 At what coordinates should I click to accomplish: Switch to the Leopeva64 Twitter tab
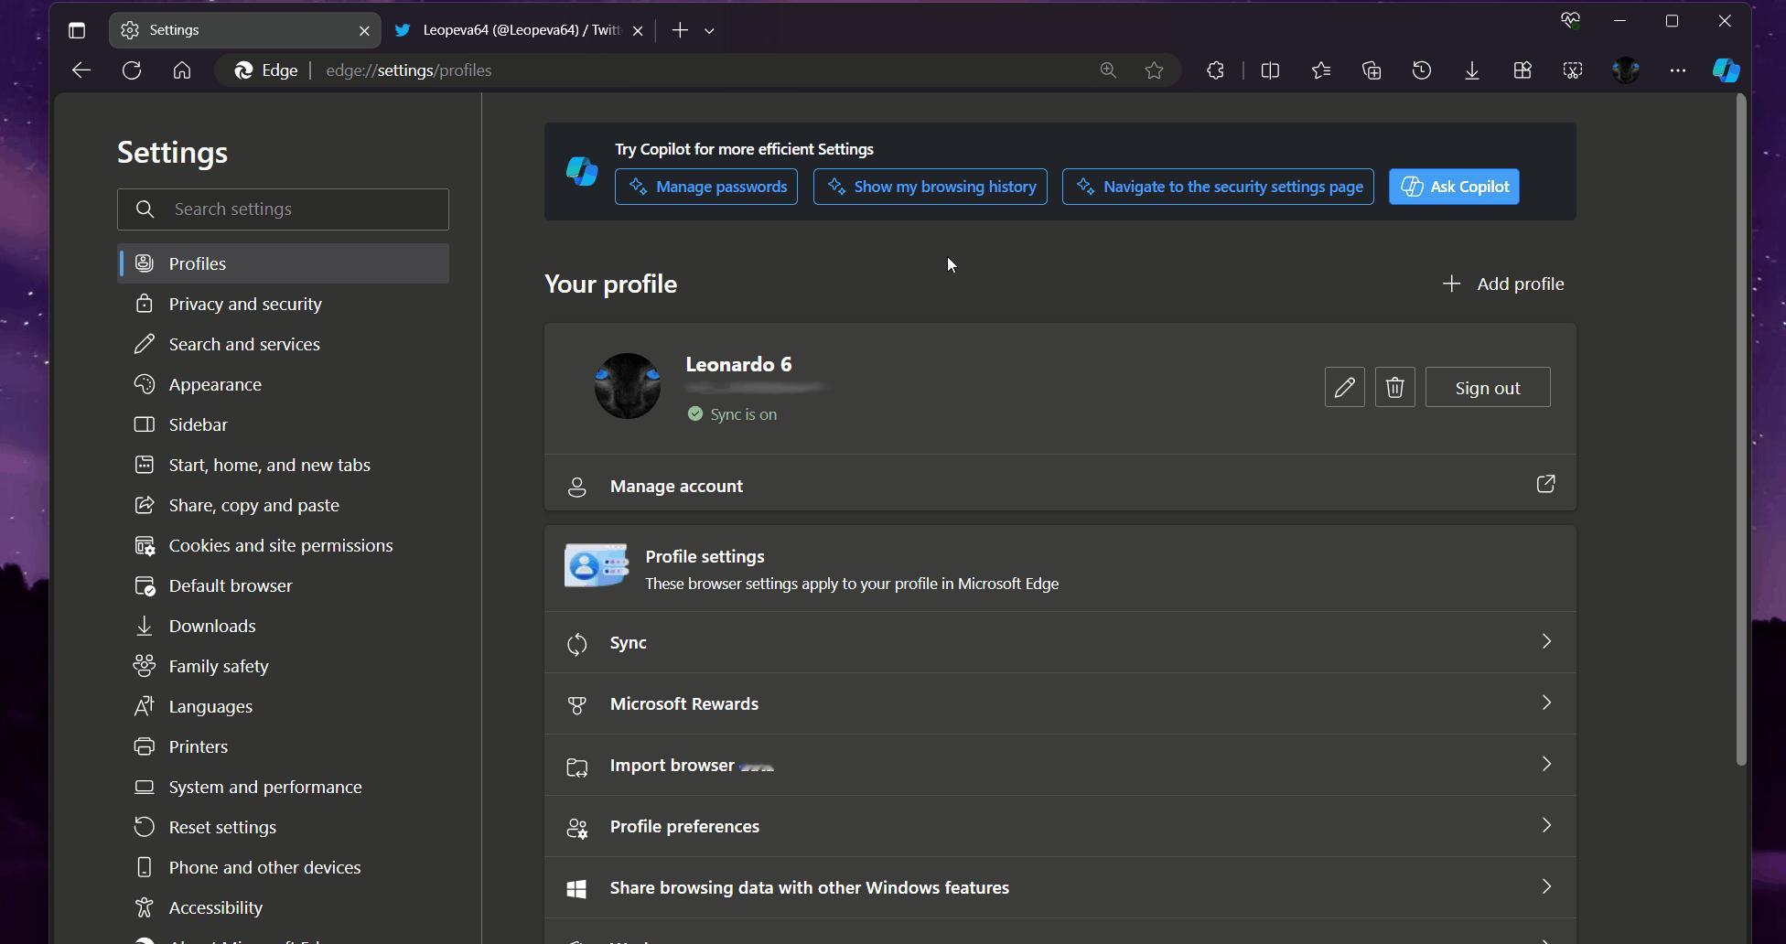tap(520, 30)
